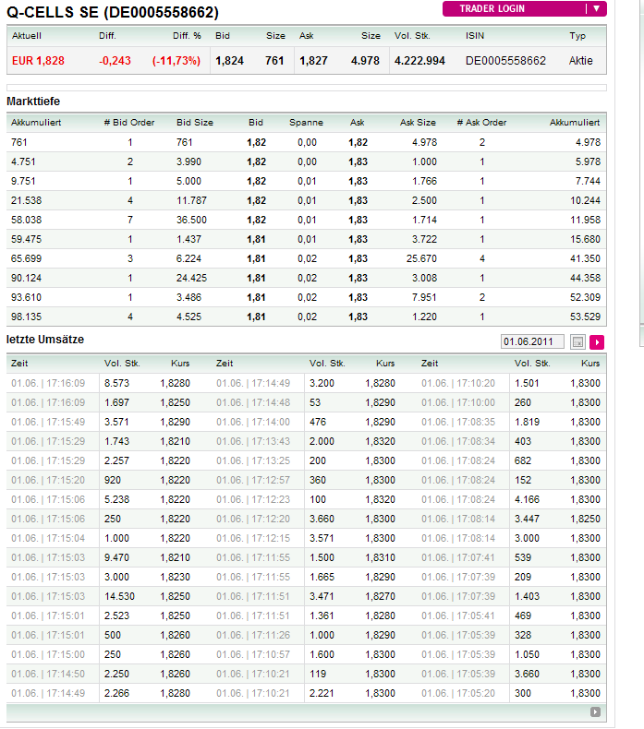Click the current price EUR 1,828
644x729 pixels.
(38, 61)
